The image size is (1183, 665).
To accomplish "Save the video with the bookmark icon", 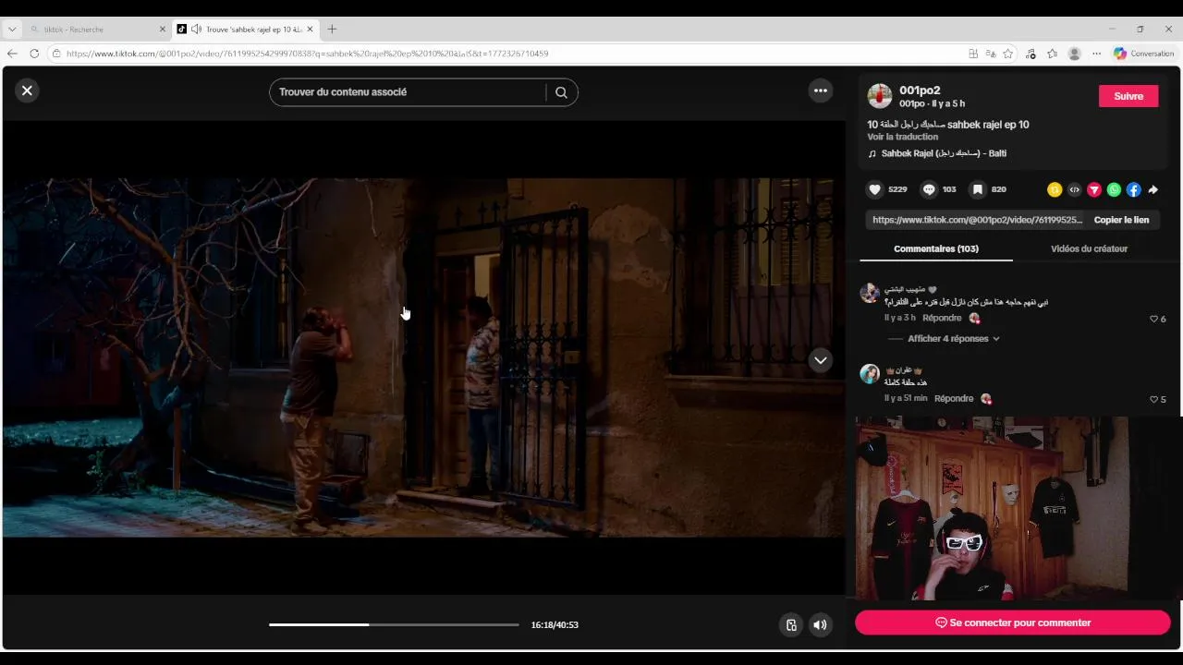I will pos(977,189).
